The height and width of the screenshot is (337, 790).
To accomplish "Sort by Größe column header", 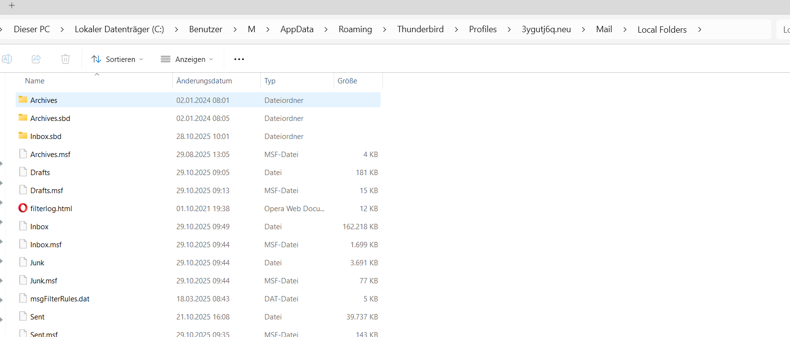I will [347, 81].
